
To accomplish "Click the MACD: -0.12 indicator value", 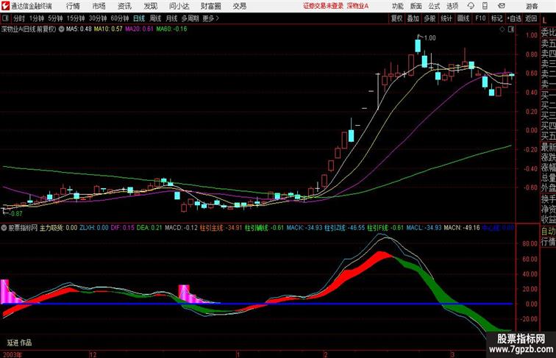I will tap(181, 228).
